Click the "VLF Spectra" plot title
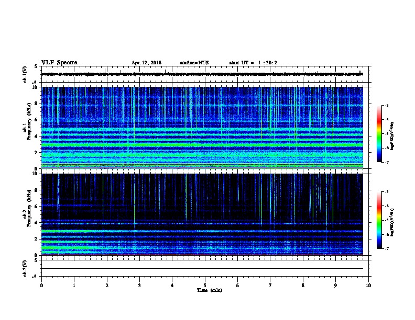415x320 pixels. [x=59, y=63]
